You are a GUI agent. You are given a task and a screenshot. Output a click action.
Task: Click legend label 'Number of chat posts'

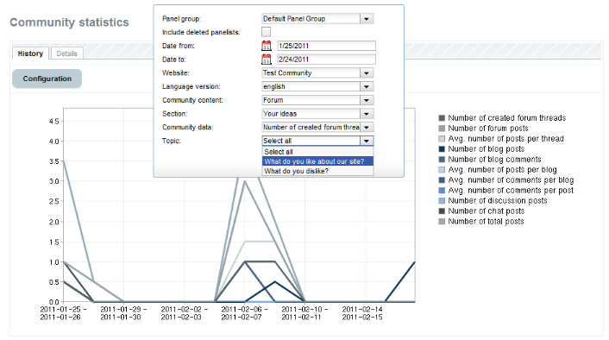[x=487, y=211]
